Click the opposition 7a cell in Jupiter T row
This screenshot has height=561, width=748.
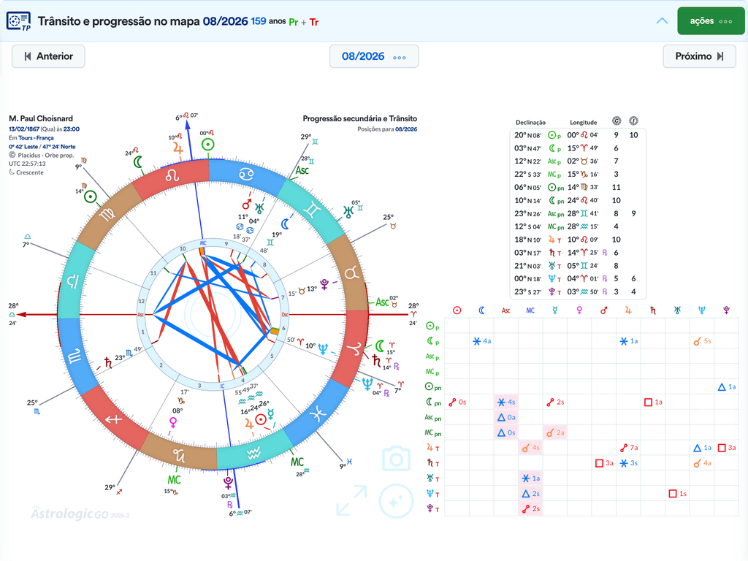(x=629, y=448)
